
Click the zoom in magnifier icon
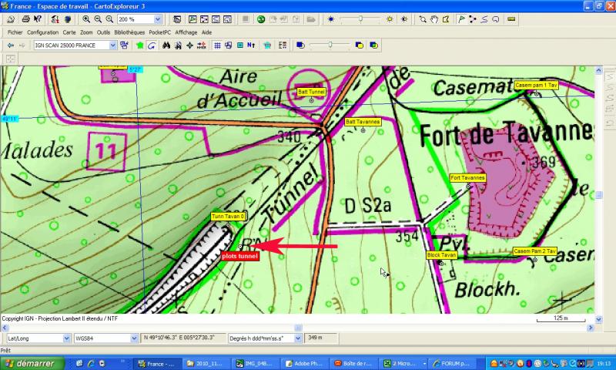pyautogui.click(x=86, y=19)
